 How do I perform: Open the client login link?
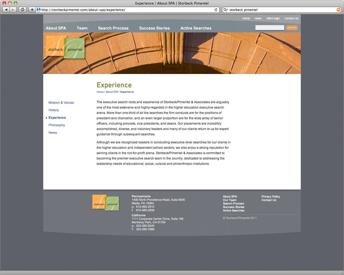coord(273,18)
